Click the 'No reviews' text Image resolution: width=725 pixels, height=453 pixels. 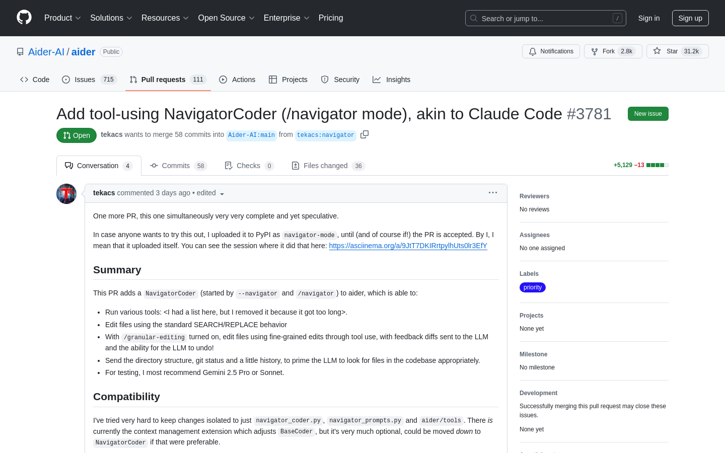point(534,209)
